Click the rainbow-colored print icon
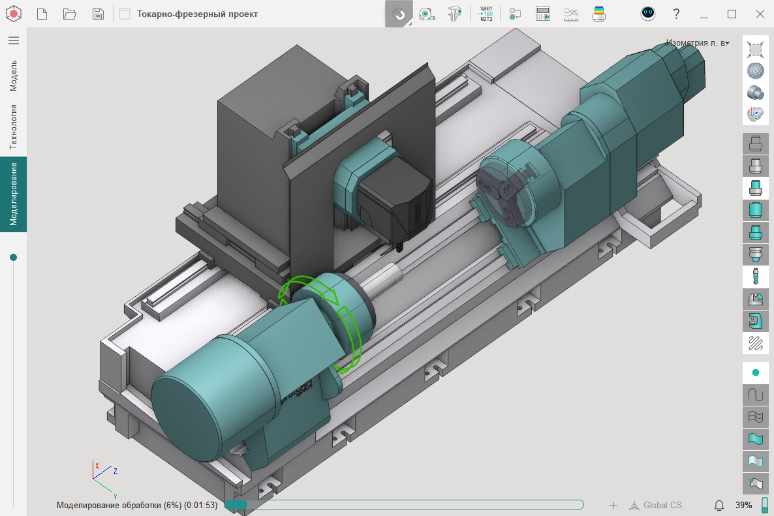The image size is (774, 516). pyautogui.click(x=599, y=14)
